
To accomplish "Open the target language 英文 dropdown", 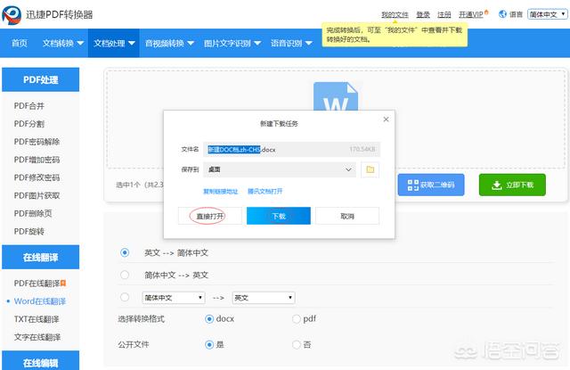I will click(264, 298).
